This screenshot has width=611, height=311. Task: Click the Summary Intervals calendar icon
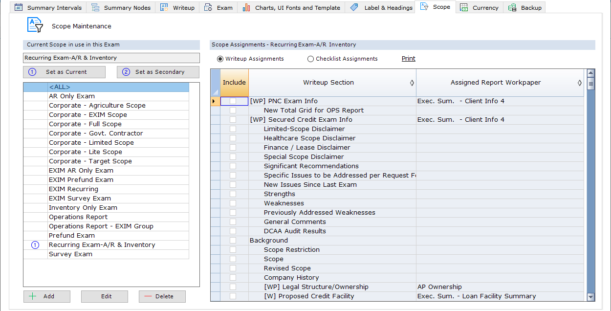pyautogui.click(x=19, y=8)
